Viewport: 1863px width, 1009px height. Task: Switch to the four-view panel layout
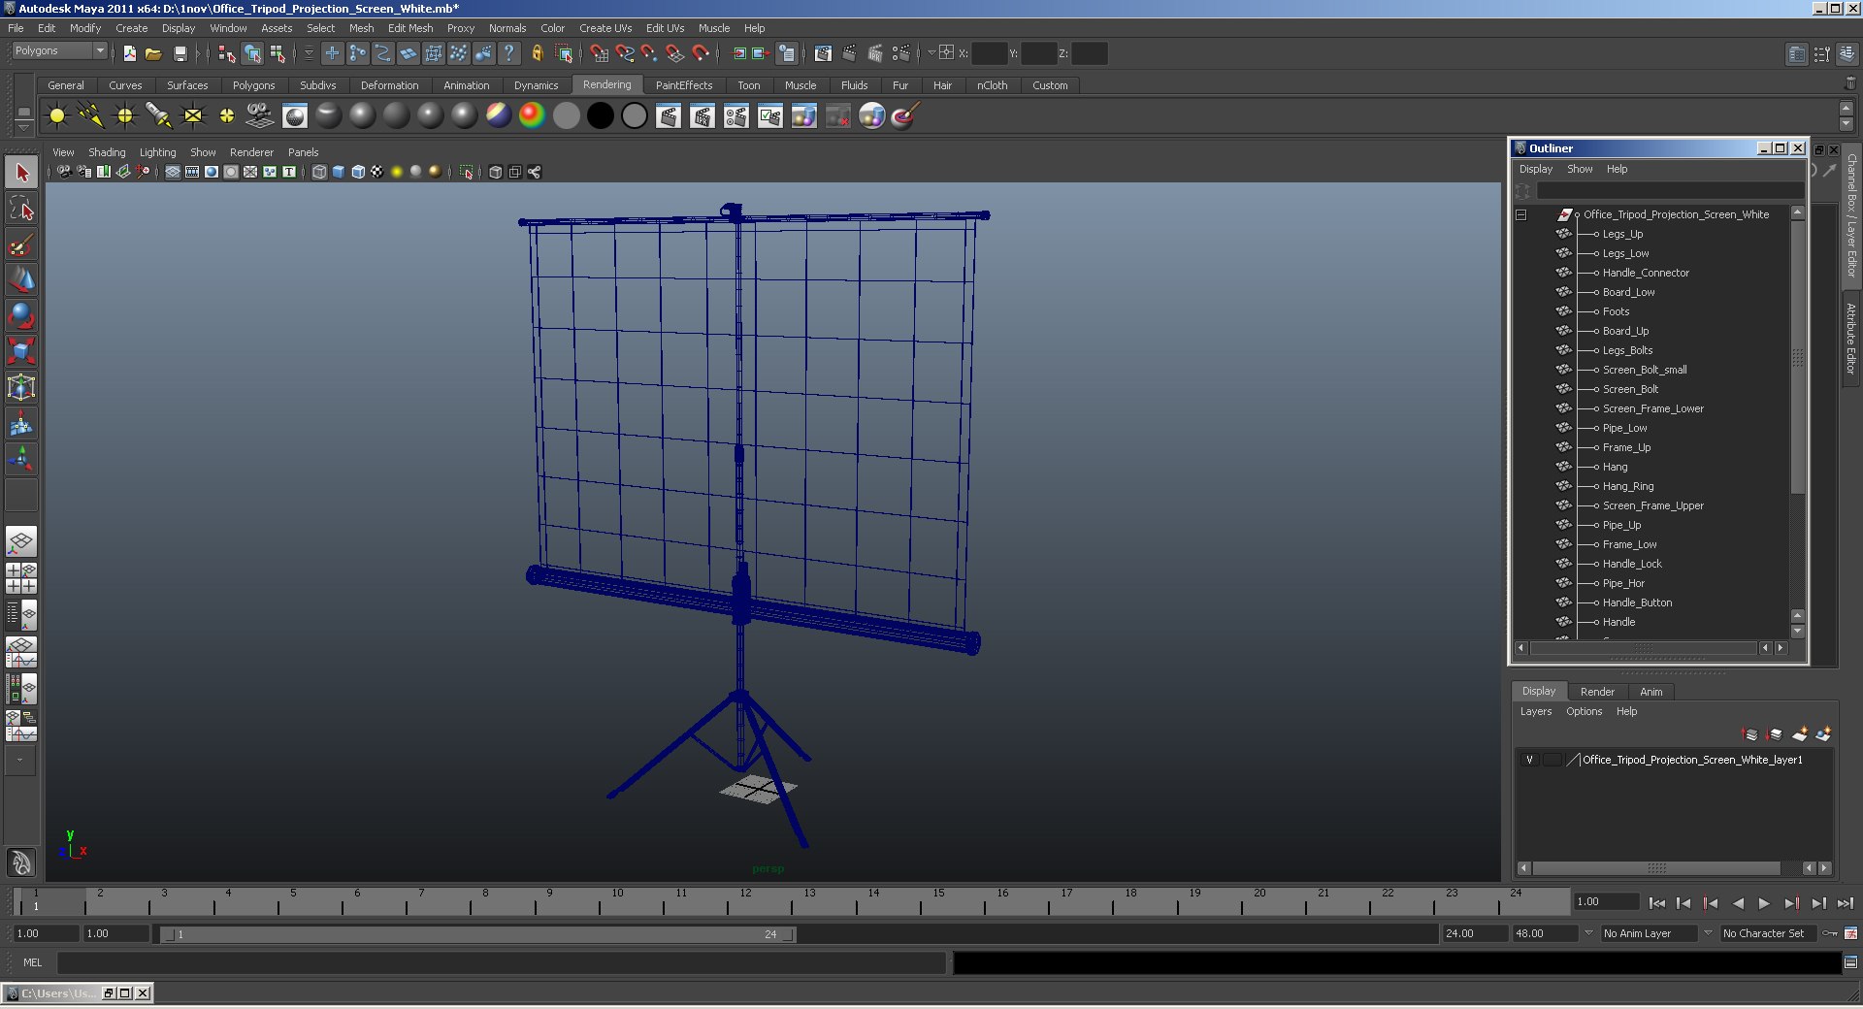pos(21,577)
